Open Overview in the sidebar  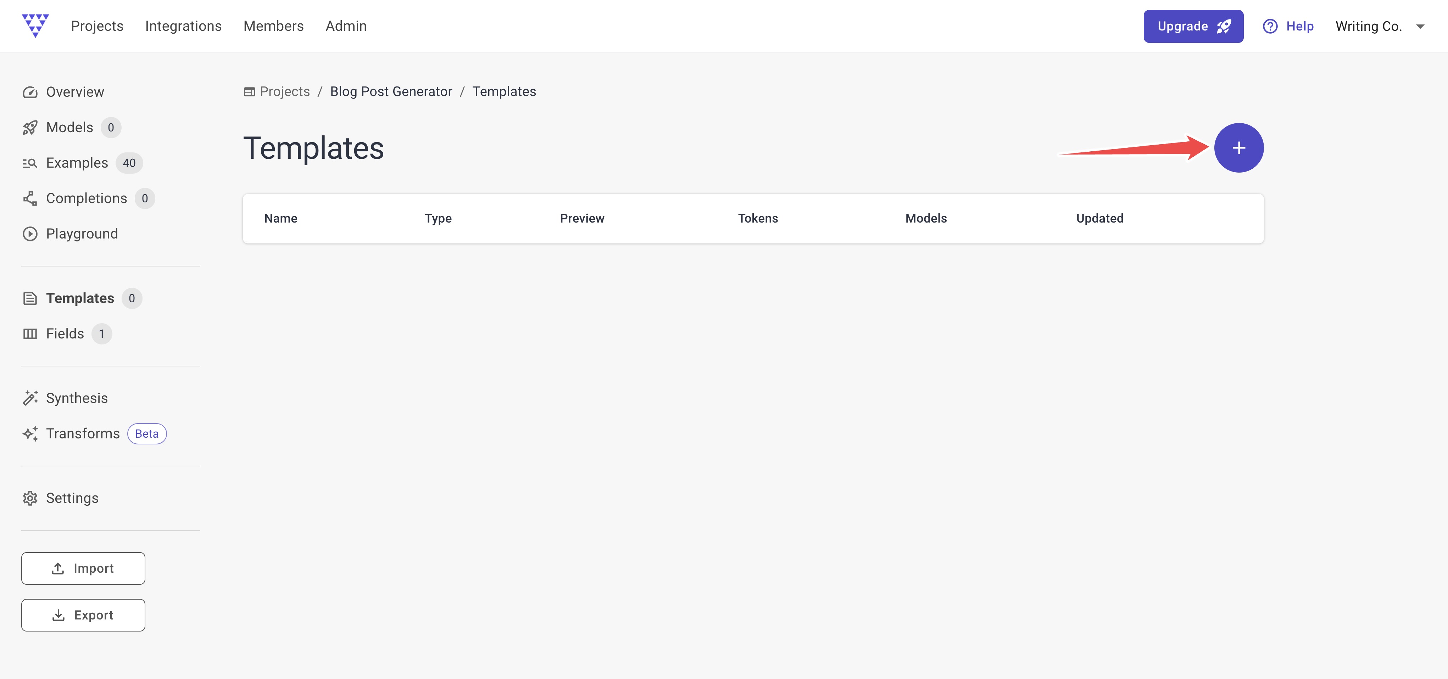75,92
